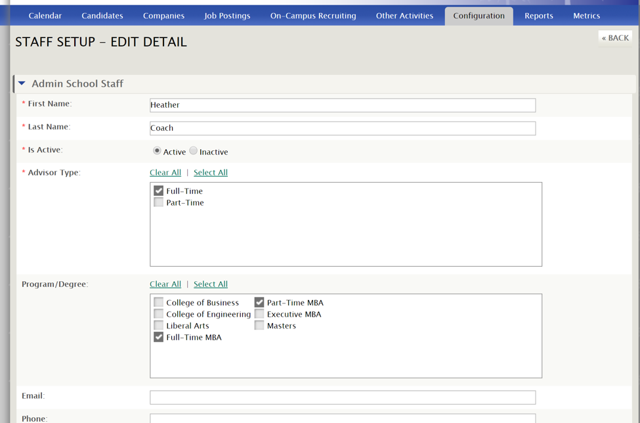Screen dimensions: 640x423
Task: Check College of Engineering box
Action: pos(158,313)
